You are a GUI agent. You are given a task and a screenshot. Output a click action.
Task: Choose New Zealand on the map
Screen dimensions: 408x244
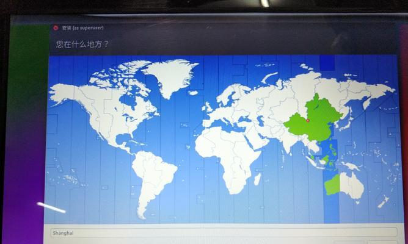382,202
